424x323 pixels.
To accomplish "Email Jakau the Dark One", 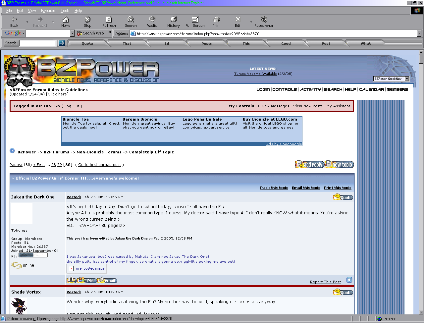I will coord(107,280).
